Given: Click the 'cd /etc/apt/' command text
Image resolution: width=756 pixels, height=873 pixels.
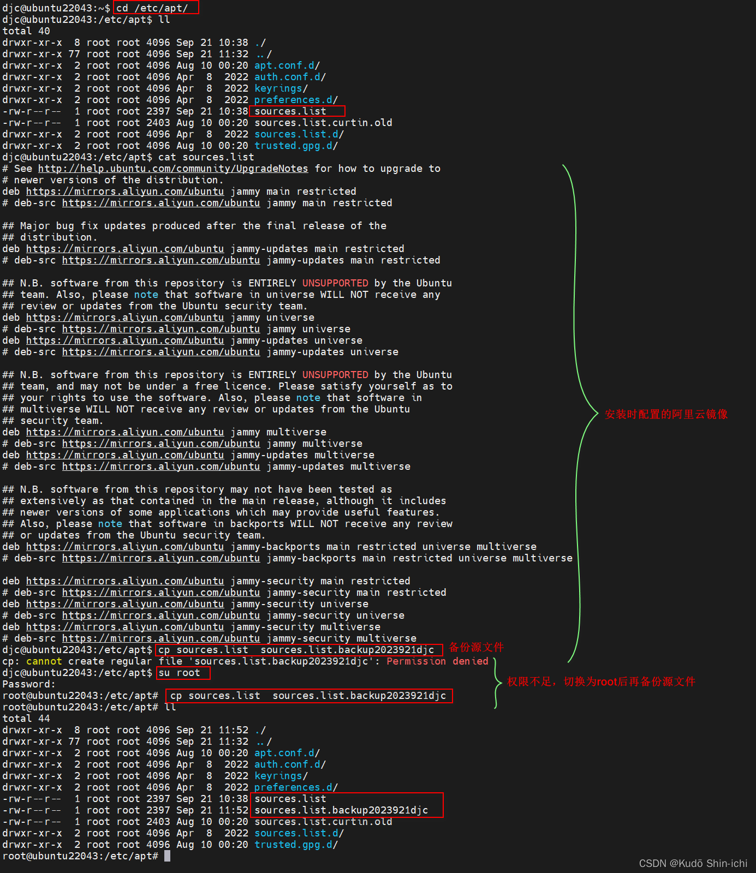Looking at the screenshot, I should click(152, 8).
